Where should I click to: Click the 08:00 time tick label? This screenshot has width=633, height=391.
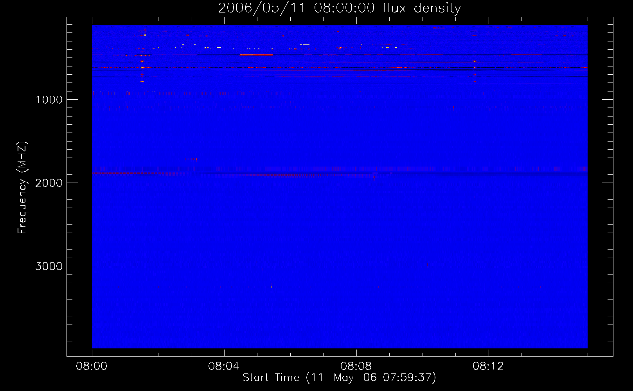pyautogui.click(x=92, y=366)
